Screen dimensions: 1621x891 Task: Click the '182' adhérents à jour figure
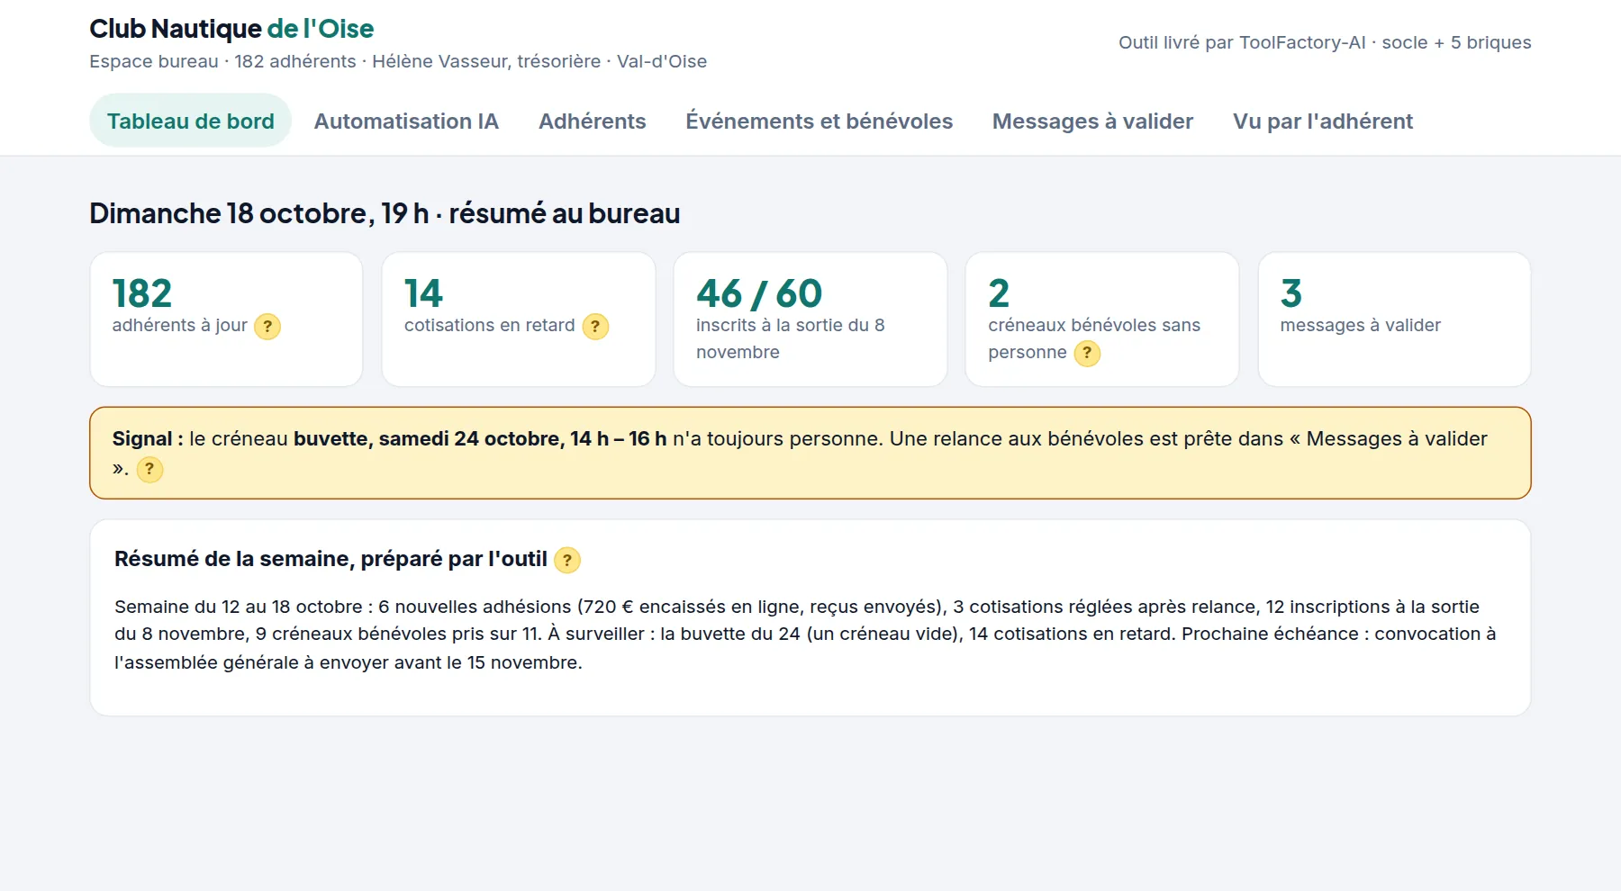pos(142,293)
